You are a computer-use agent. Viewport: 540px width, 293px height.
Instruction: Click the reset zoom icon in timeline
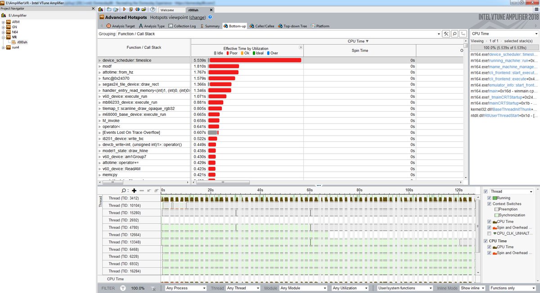click(156, 191)
